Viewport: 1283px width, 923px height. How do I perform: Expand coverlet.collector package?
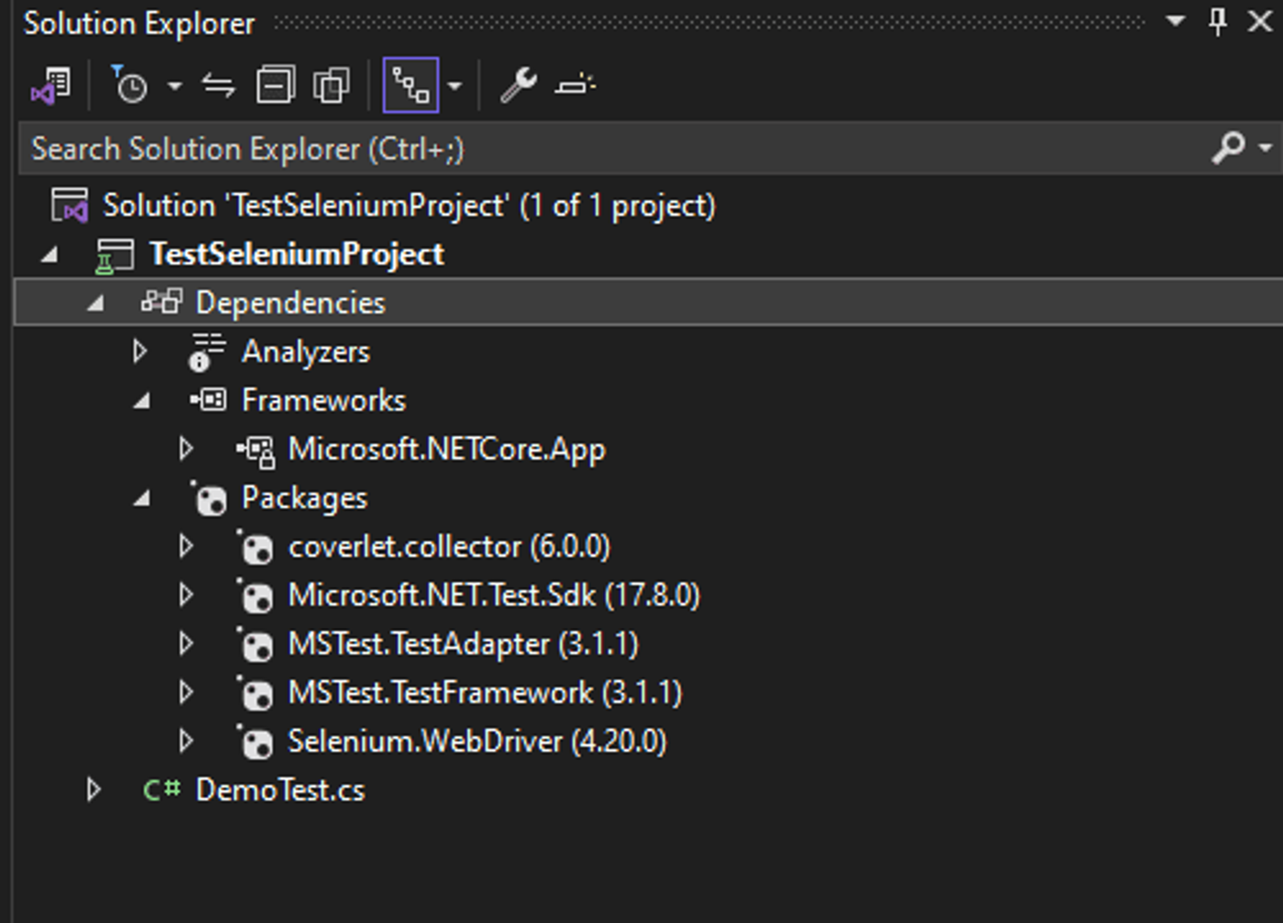pos(186,547)
